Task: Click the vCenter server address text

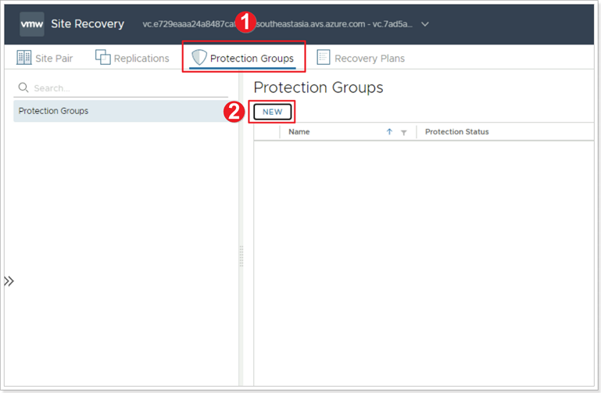Action: 277,24
